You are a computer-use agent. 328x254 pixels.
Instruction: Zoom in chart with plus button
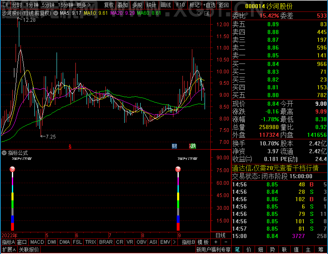(x=216, y=242)
